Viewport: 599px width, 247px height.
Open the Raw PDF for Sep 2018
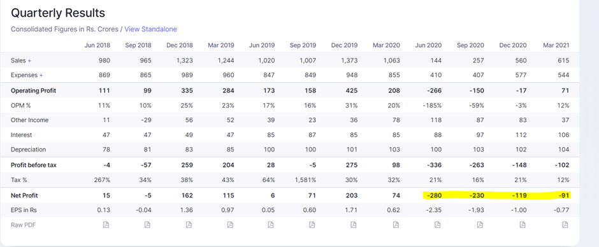click(147, 225)
